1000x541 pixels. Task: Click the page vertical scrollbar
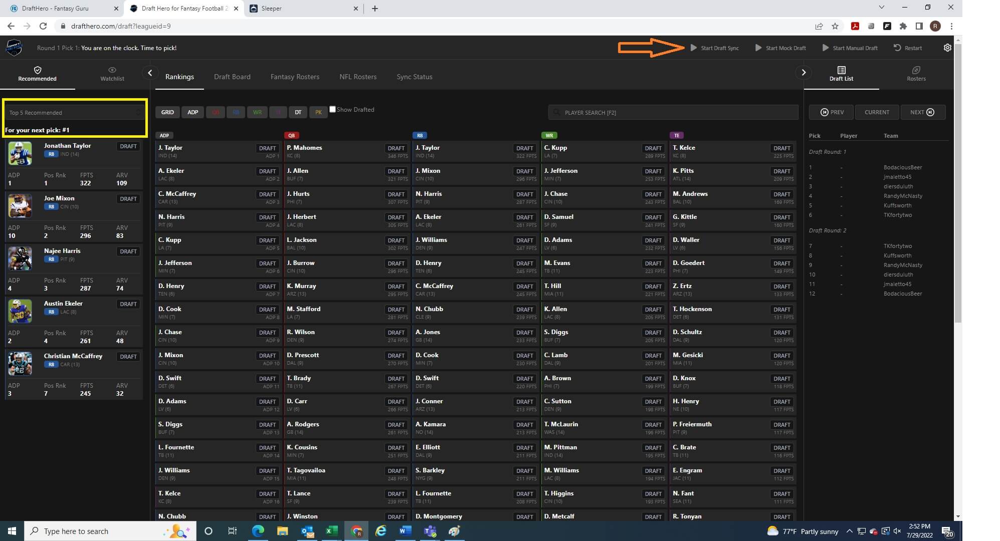(x=958, y=183)
